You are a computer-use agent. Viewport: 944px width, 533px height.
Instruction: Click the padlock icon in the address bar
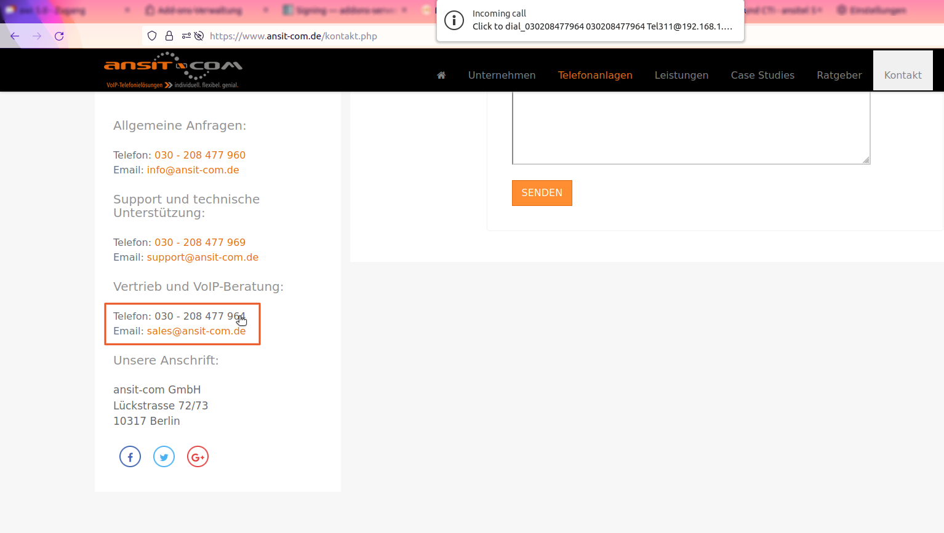[x=169, y=36]
